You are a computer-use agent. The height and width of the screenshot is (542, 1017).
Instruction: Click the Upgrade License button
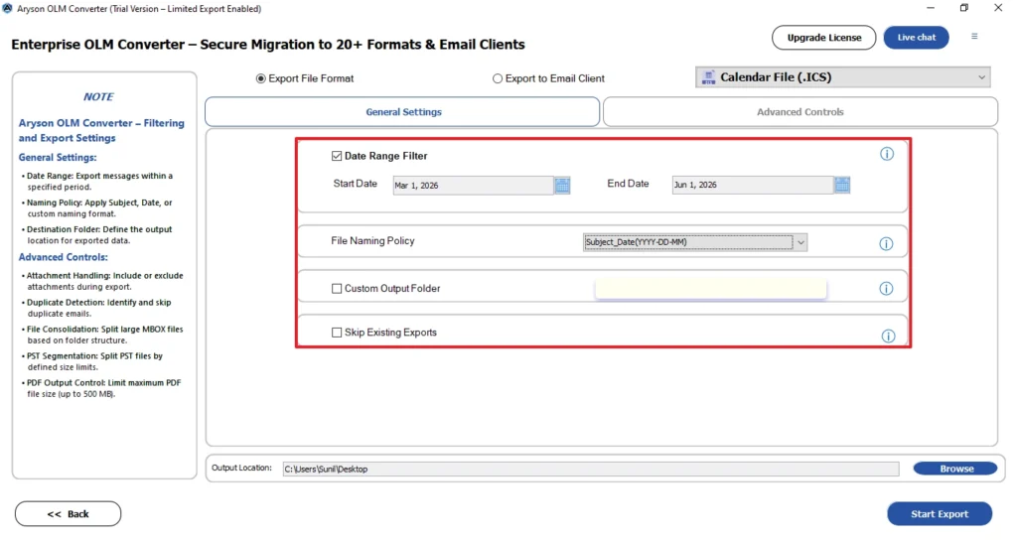coord(823,38)
